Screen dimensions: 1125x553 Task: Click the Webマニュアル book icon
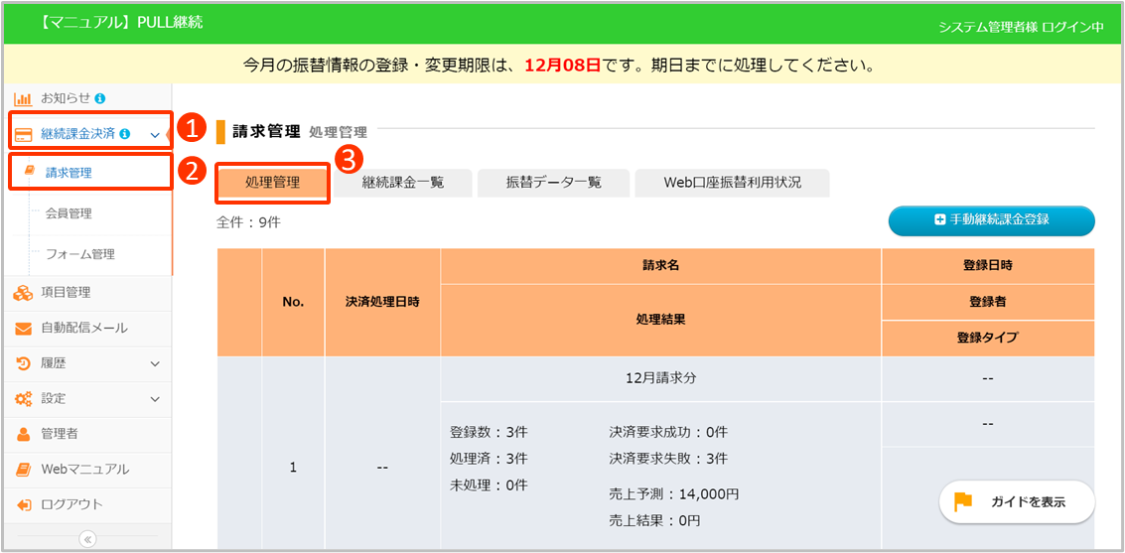pos(23,470)
